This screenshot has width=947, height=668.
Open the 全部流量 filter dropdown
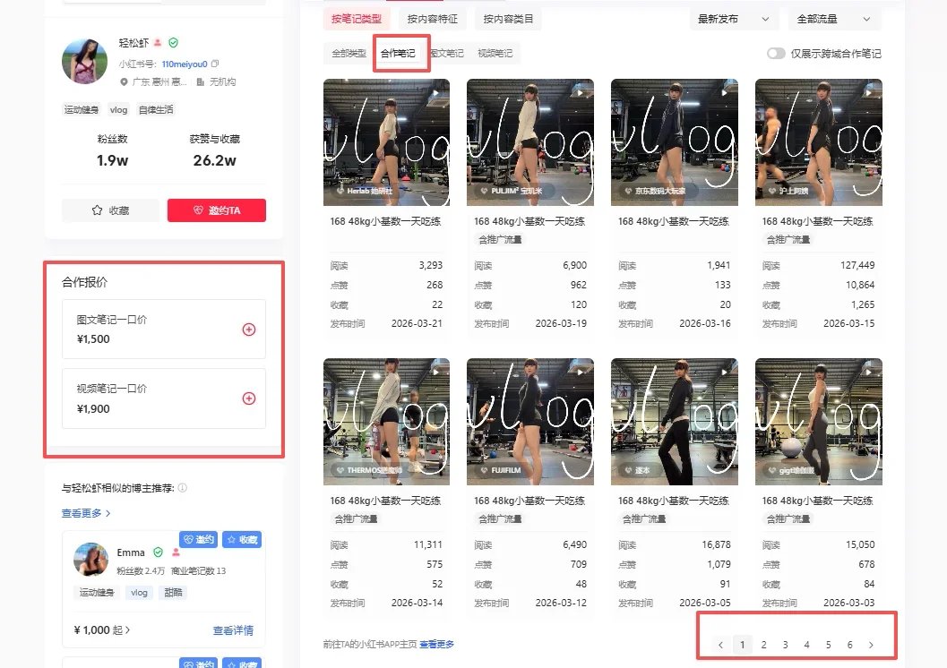[x=834, y=20]
